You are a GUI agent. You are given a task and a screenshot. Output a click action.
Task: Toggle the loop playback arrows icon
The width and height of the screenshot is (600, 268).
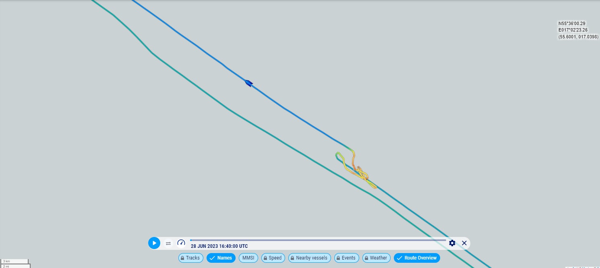pyautogui.click(x=168, y=243)
